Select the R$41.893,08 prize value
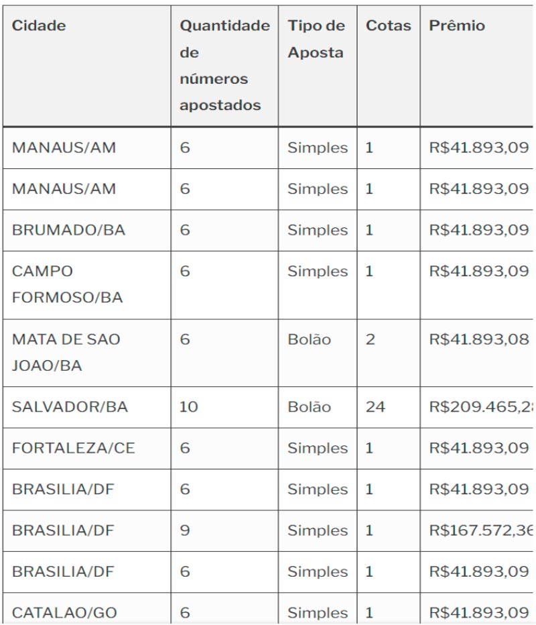Viewport: 536px width, 625px height. point(478,339)
